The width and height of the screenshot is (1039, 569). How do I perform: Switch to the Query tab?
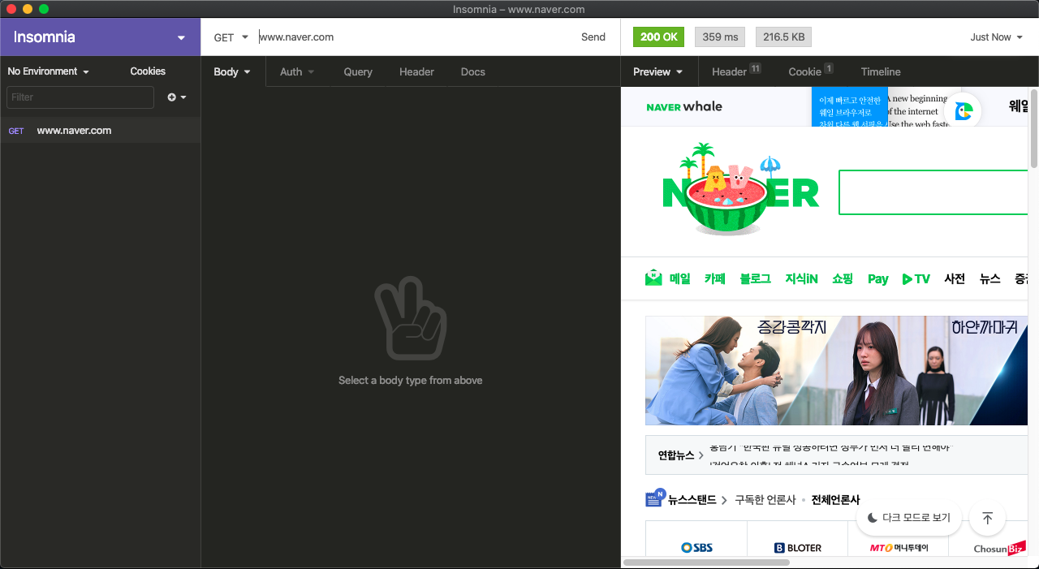coord(358,71)
